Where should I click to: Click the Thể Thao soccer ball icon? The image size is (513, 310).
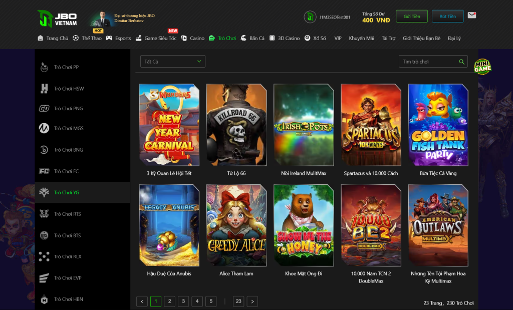76,38
